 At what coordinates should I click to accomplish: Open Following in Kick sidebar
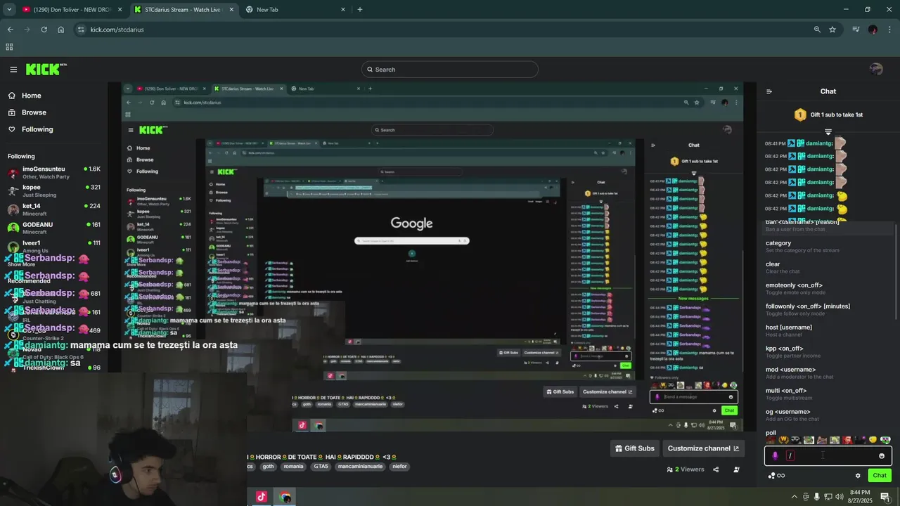(37, 129)
